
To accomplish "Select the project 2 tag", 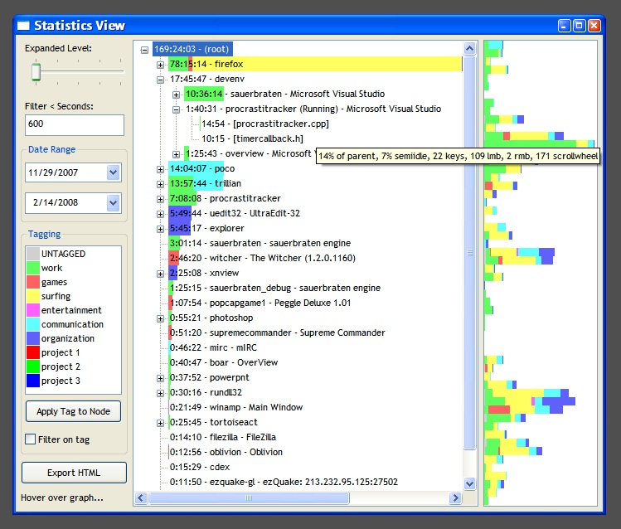I will [61, 366].
